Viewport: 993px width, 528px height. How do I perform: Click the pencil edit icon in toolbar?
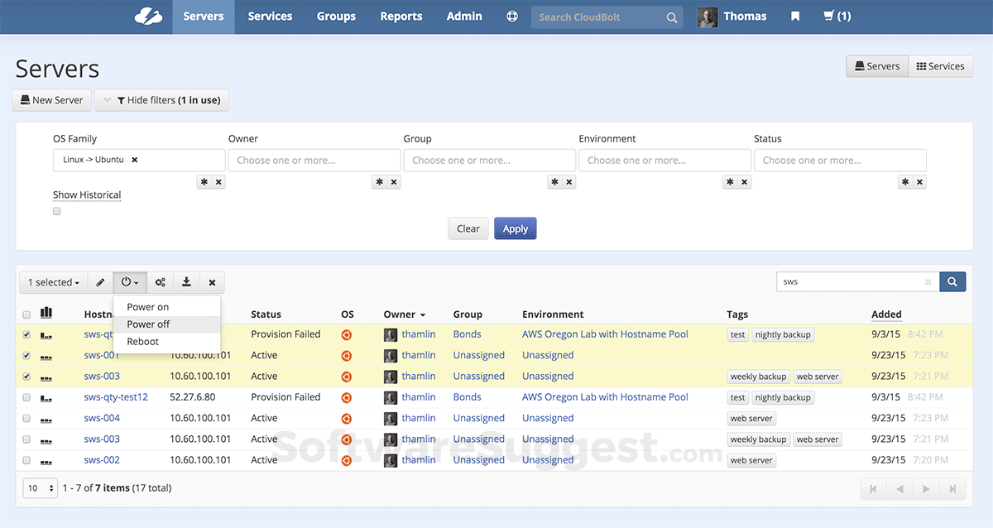[x=101, y=282]
